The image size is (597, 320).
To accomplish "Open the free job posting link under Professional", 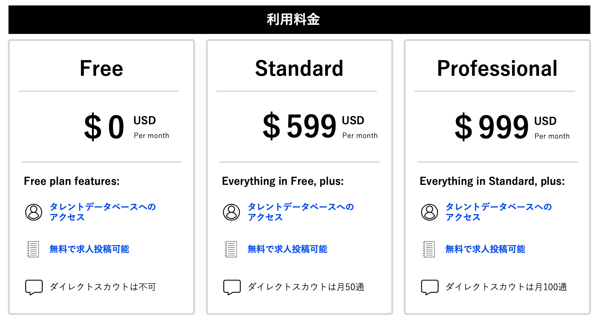I will [x=485, y=249].
